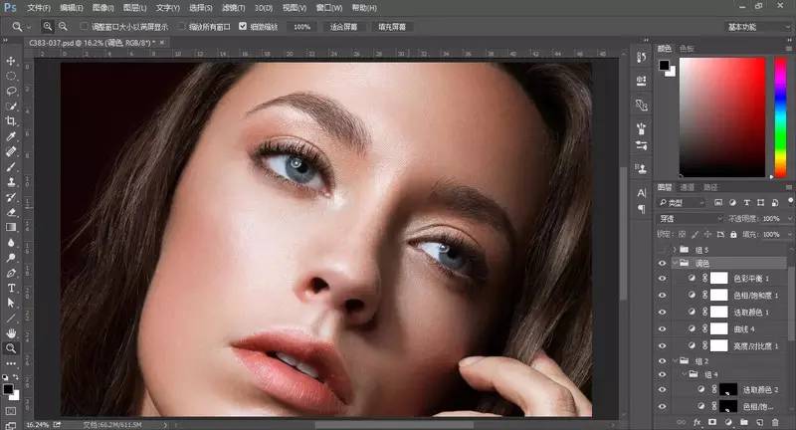Hide the 曲线 4 layer
Image resolution: width=796 pixels, height=430 pixels.
(x=663, y=327)
